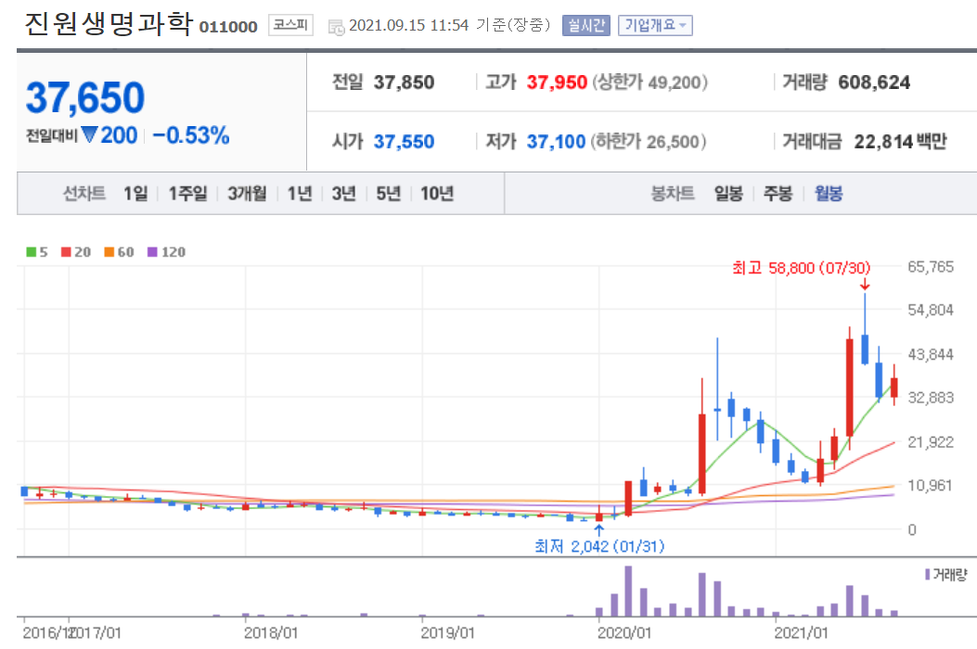Select the 10년 line chart tab
The height and width of the screenshot is (649, 977).
pos(437,194)
